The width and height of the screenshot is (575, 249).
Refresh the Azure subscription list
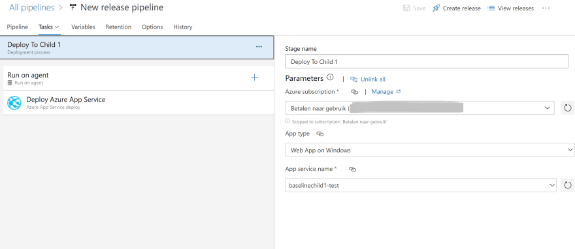[x=568, y=108]
